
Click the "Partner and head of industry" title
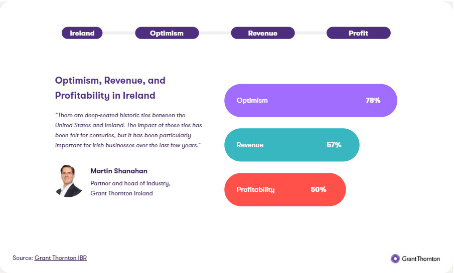pyautogui.click(x=130, y=183)
